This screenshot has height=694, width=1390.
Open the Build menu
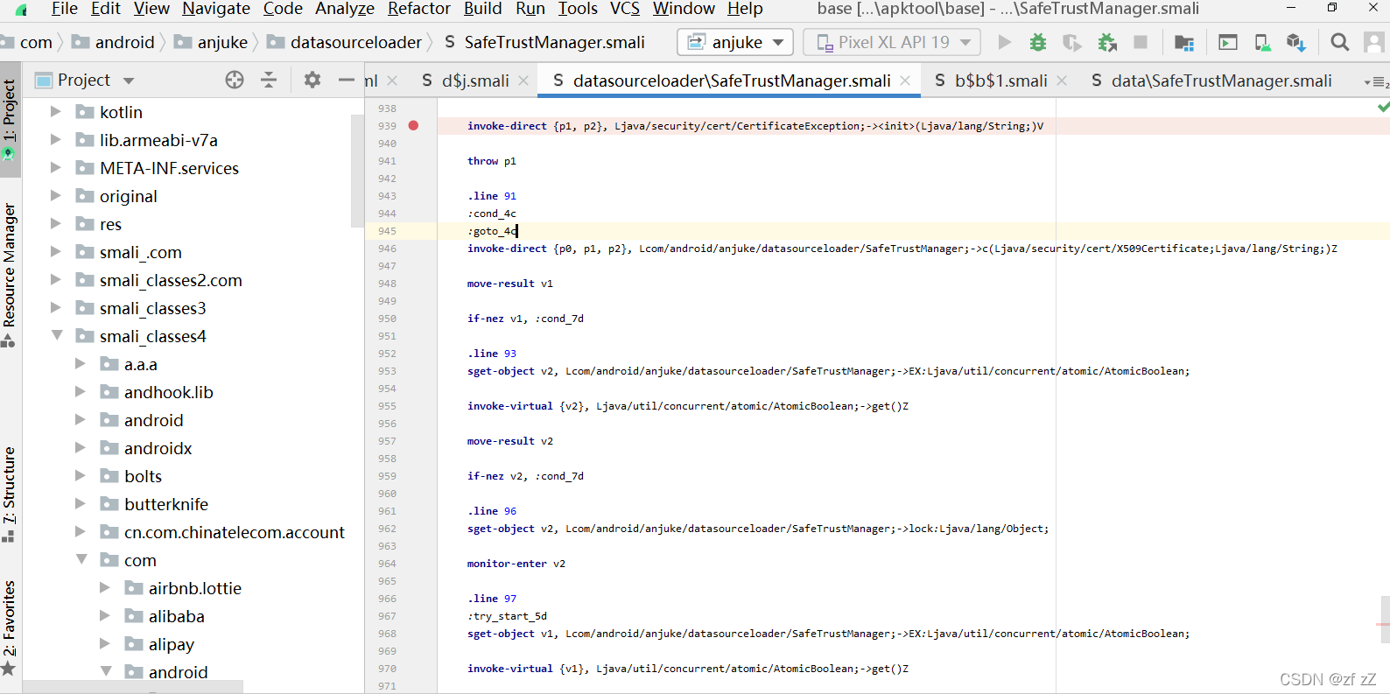[x=483, y=9]
